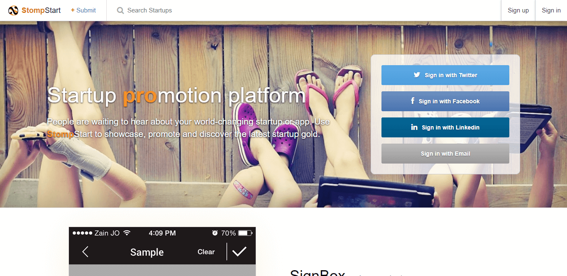567x276 pixels.
Task: Open the Sign in menu item
Action: click(551, 10)
